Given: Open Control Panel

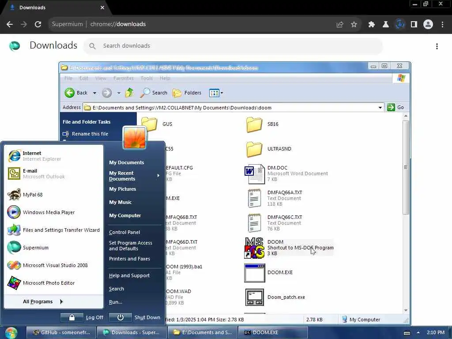Looking at the screenshot, I should (124, 232).
